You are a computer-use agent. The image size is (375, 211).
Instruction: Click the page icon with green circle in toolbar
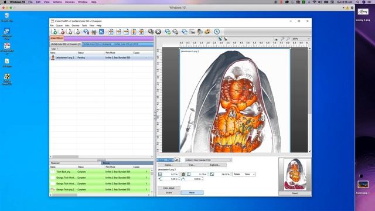54,32
